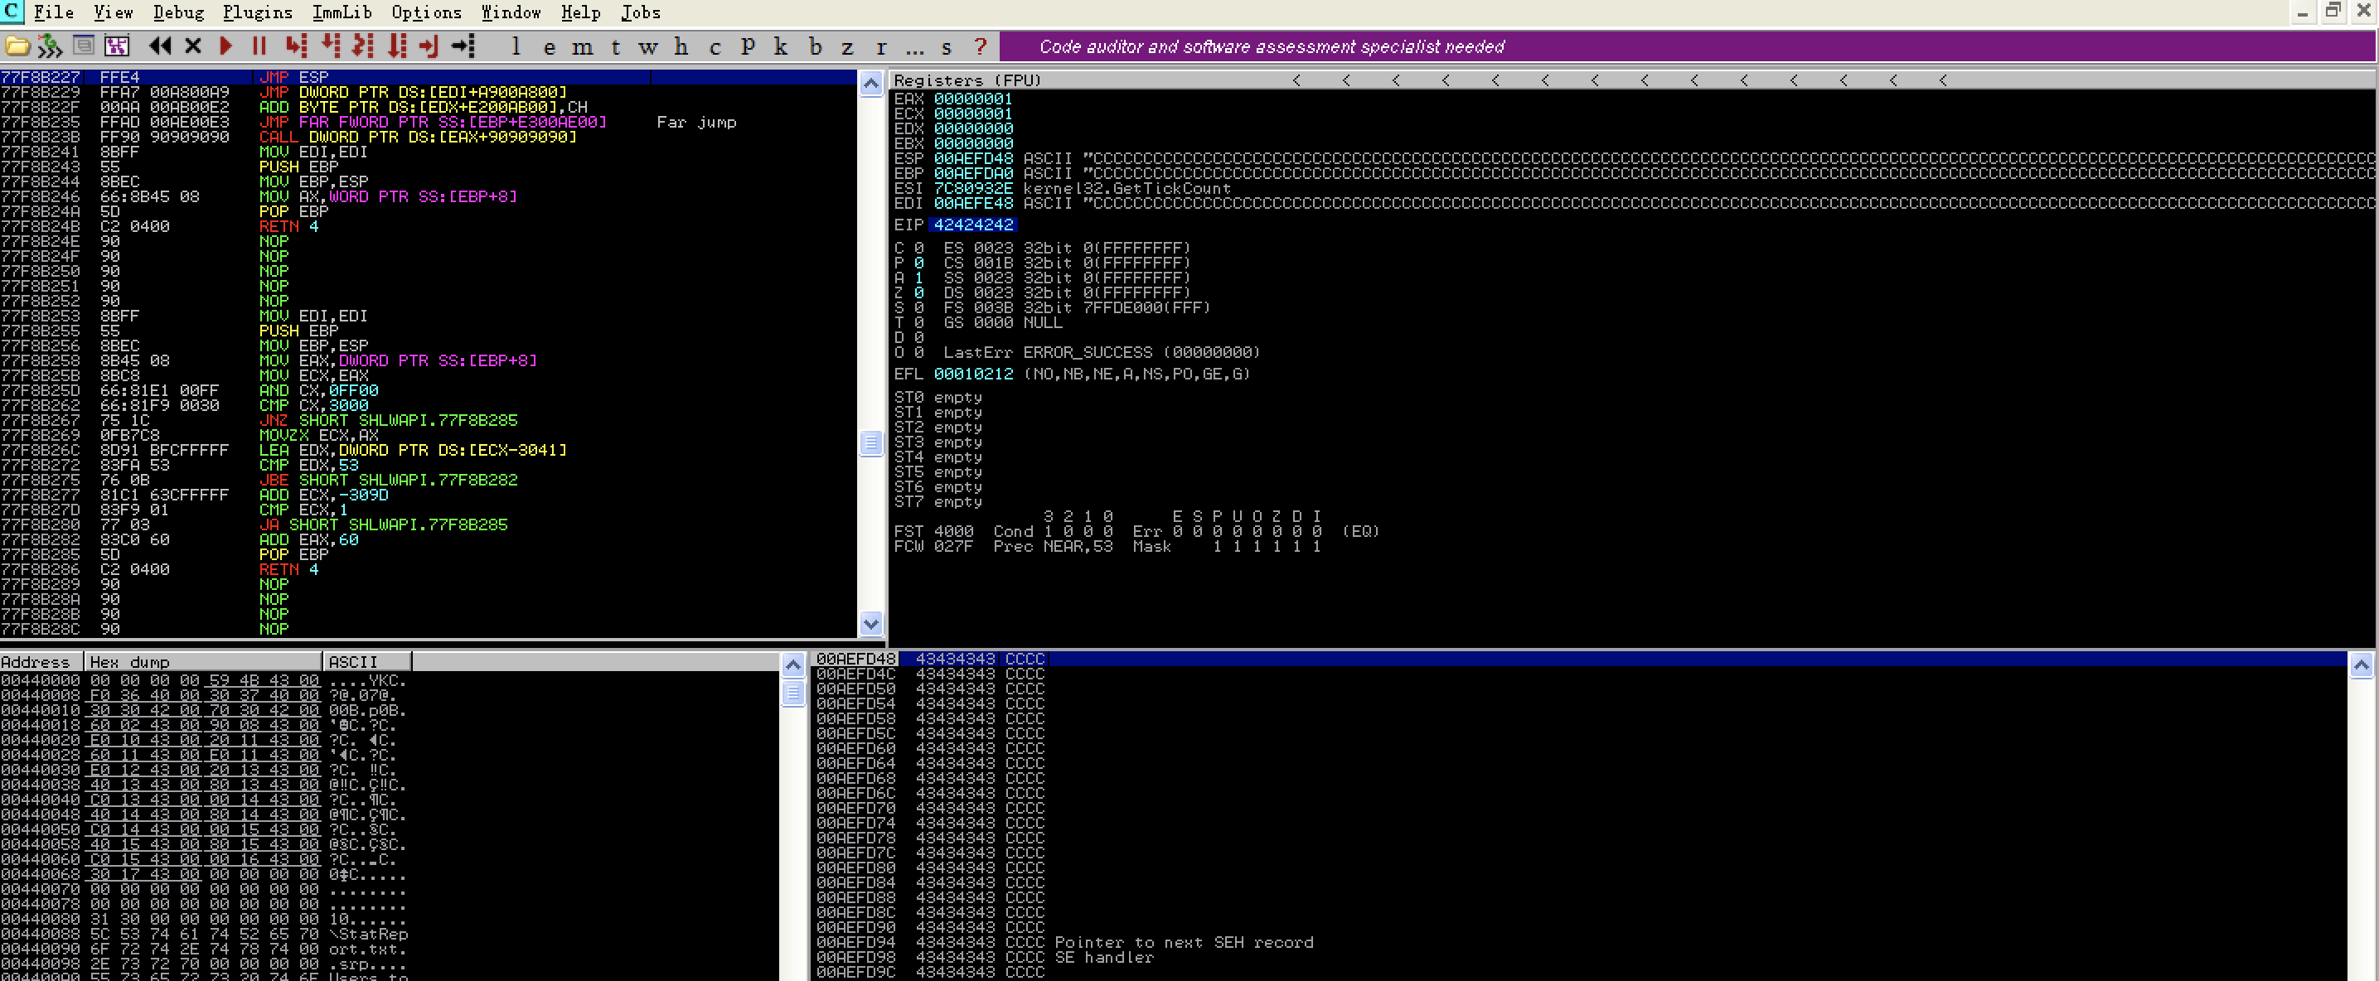Show references with 'r' icon
The image size is (2379, 981).
click(881, 46)
